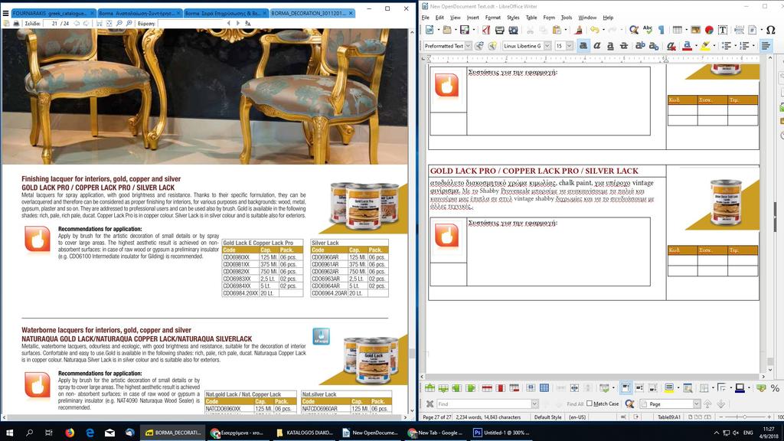Toggle unordered bullet list
The image size is (784, 441).
pyautogui.click(x=727, y=46)
